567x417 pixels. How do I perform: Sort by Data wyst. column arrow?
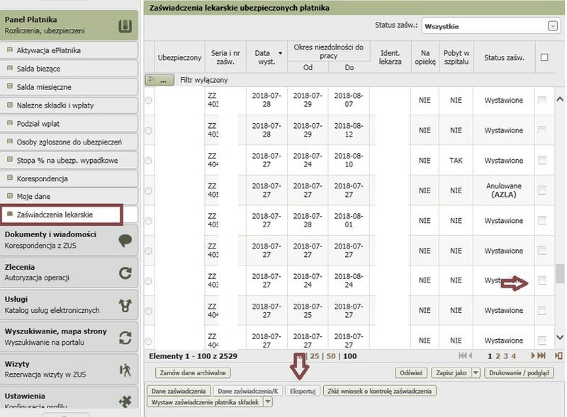click(x=280, y=54)
